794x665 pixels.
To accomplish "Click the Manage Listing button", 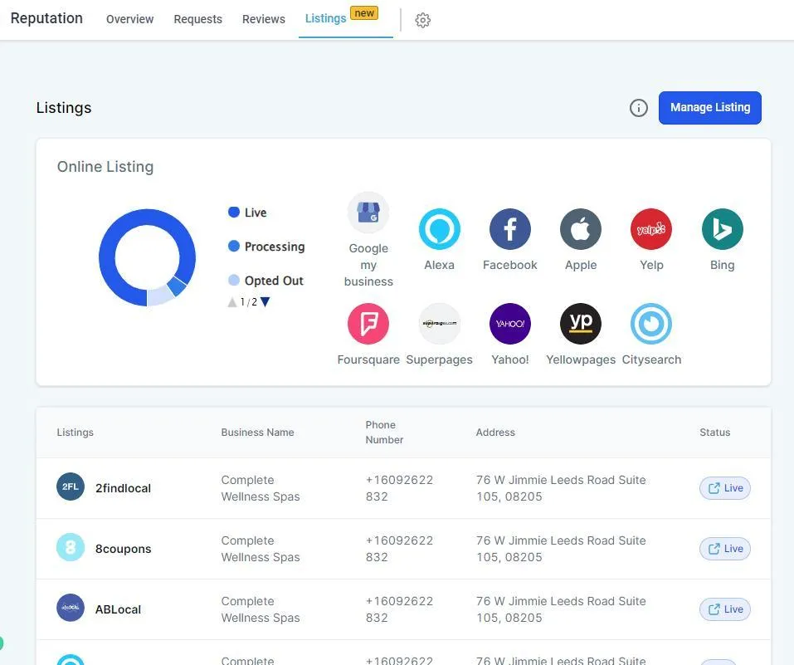I will [710, 107].
